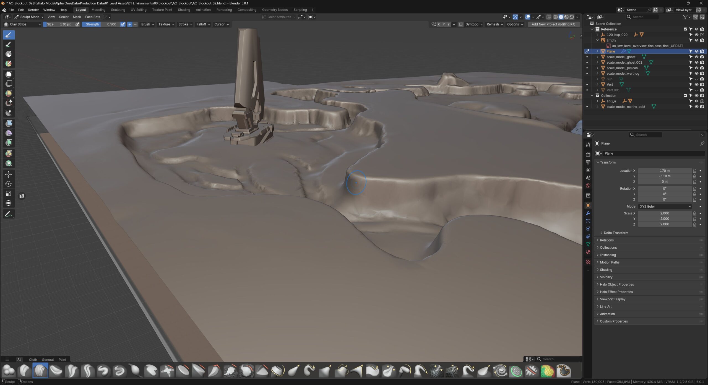Click the brush Strength slider
Viewport: 708px width, 385px height.
(101, 24)
